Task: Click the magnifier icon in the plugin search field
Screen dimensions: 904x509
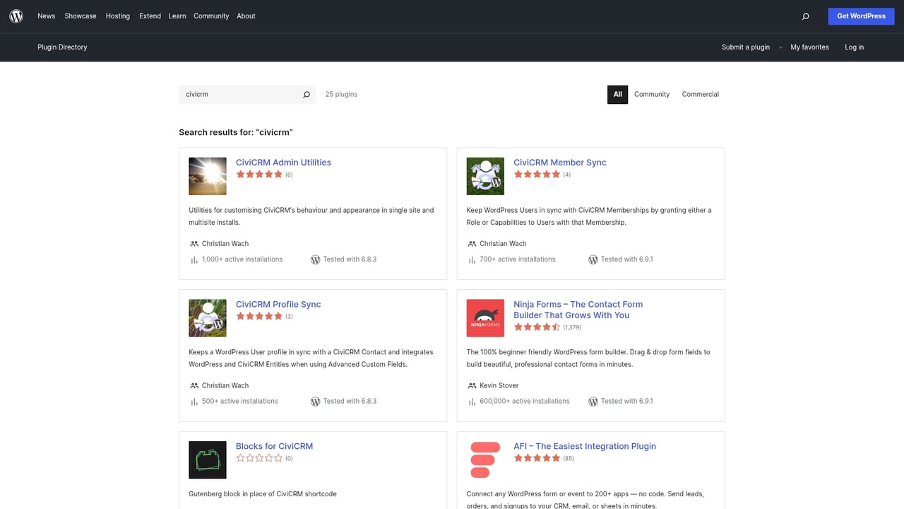Action: click(306, 94)
